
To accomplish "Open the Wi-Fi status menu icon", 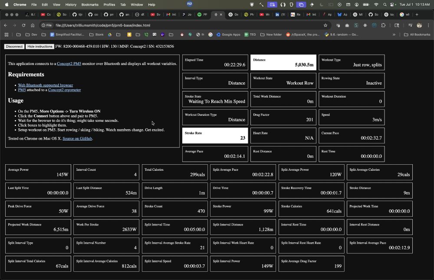I will [x=376, y=4].
